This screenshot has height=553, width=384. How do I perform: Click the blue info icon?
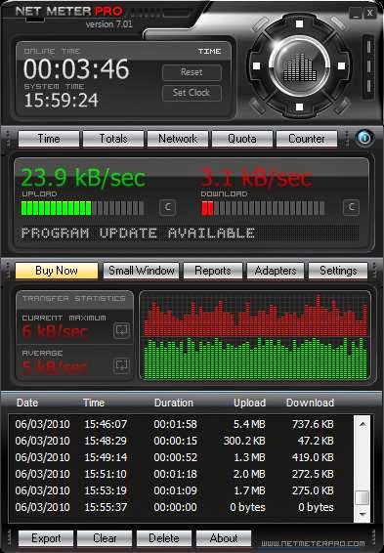click(x=364, y=138)
